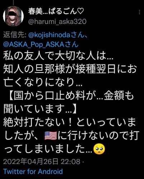Open the @harumi_aska320 handle

(x=57, y=22)
